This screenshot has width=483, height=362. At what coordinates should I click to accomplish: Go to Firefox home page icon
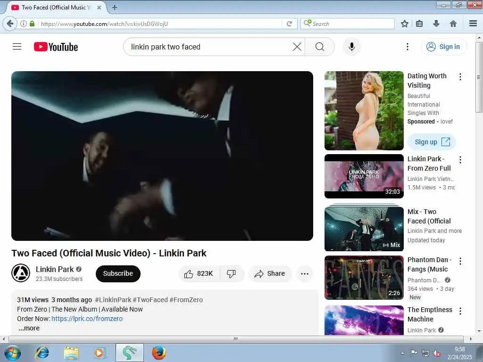tap(453, 24)
